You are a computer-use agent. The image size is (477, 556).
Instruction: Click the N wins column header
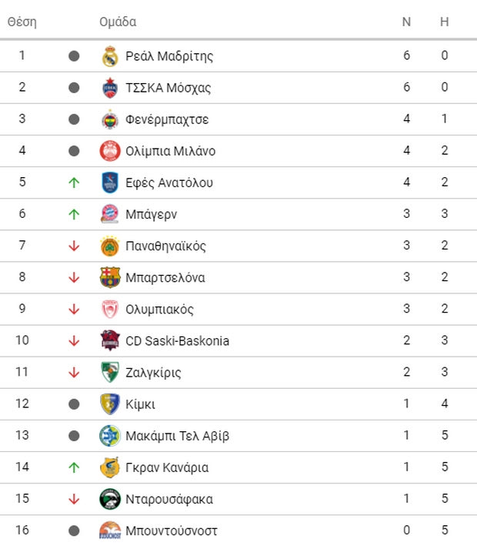[x=406, y=22]
